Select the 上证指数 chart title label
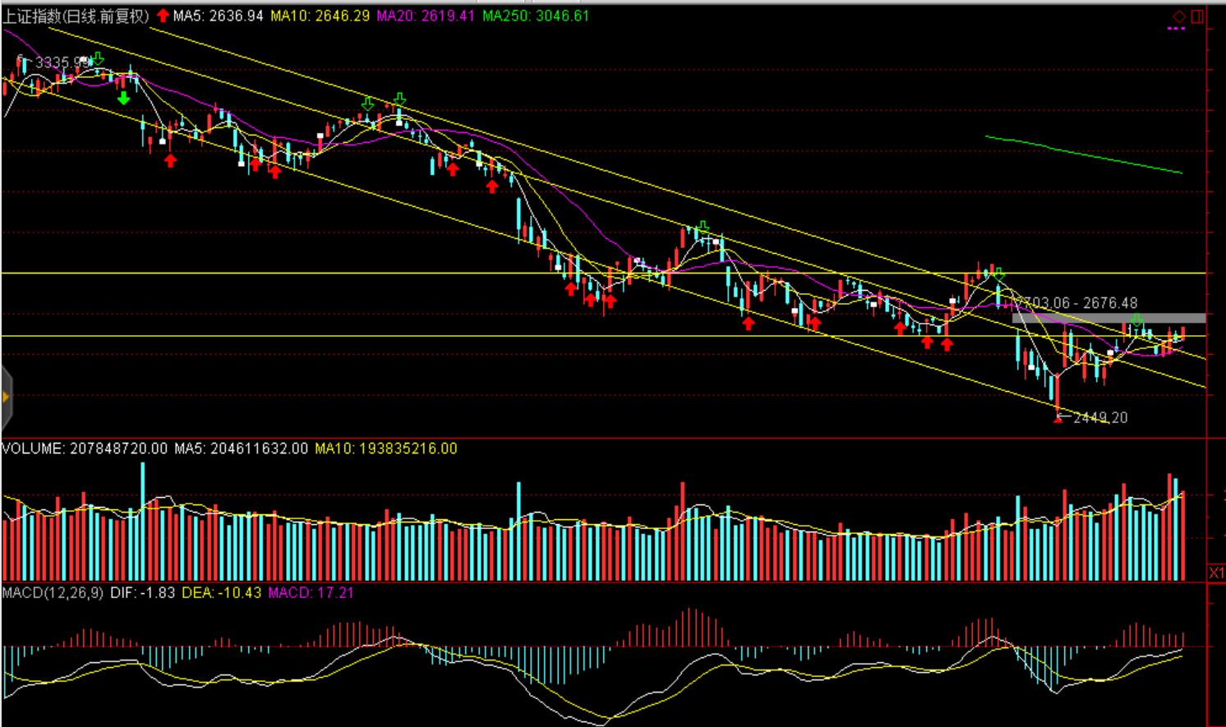This screenshot has width=1226, height=727. click(76, 16)
